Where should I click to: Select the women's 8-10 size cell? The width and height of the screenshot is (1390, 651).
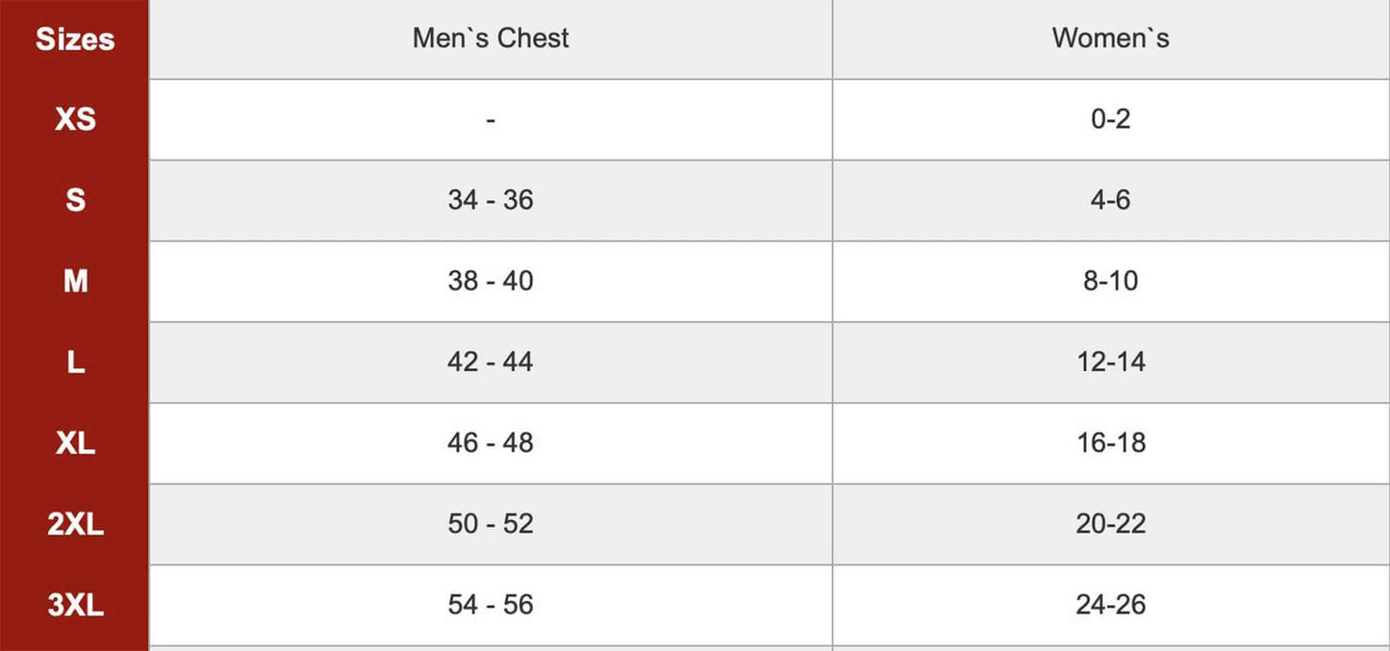1110,281
